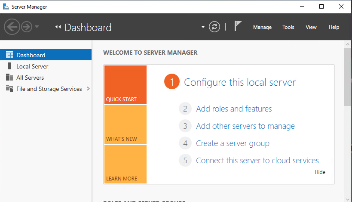Open the notifications flag icon
The image size is (352, 202).
click(238, 26)
